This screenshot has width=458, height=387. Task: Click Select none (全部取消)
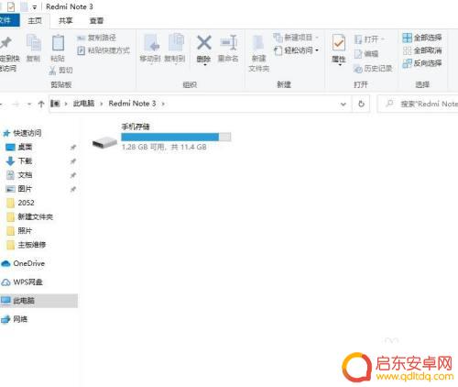pyautogui.click(x=422, y=50)
